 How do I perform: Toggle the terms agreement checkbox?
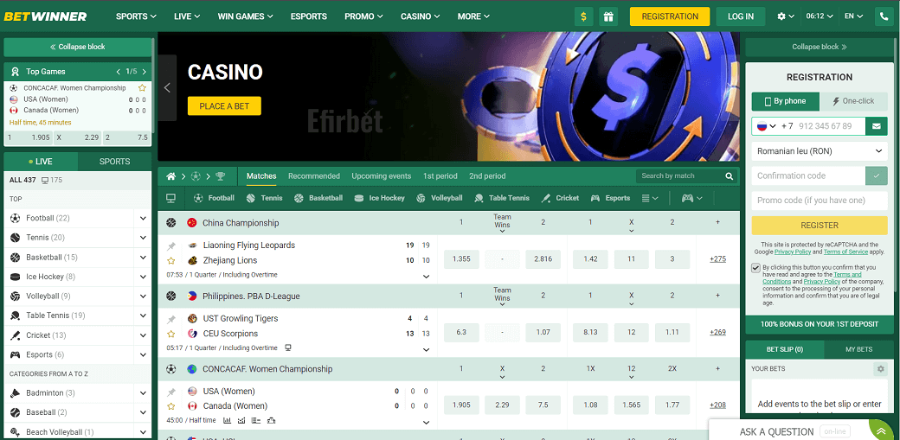756,268
